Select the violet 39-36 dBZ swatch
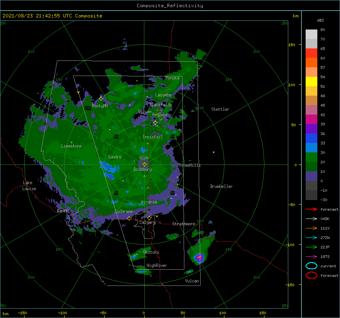The width and height of the screenshot is (340, 318). tap(311, 129)
